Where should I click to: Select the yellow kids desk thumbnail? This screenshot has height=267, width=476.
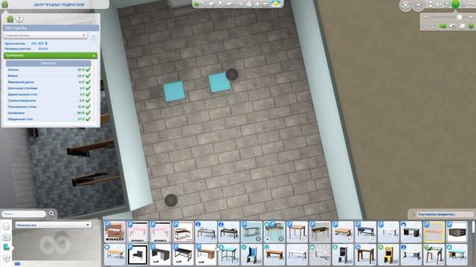click(388, 255)
